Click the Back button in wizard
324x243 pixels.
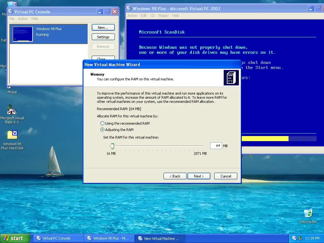coord(175,176)
